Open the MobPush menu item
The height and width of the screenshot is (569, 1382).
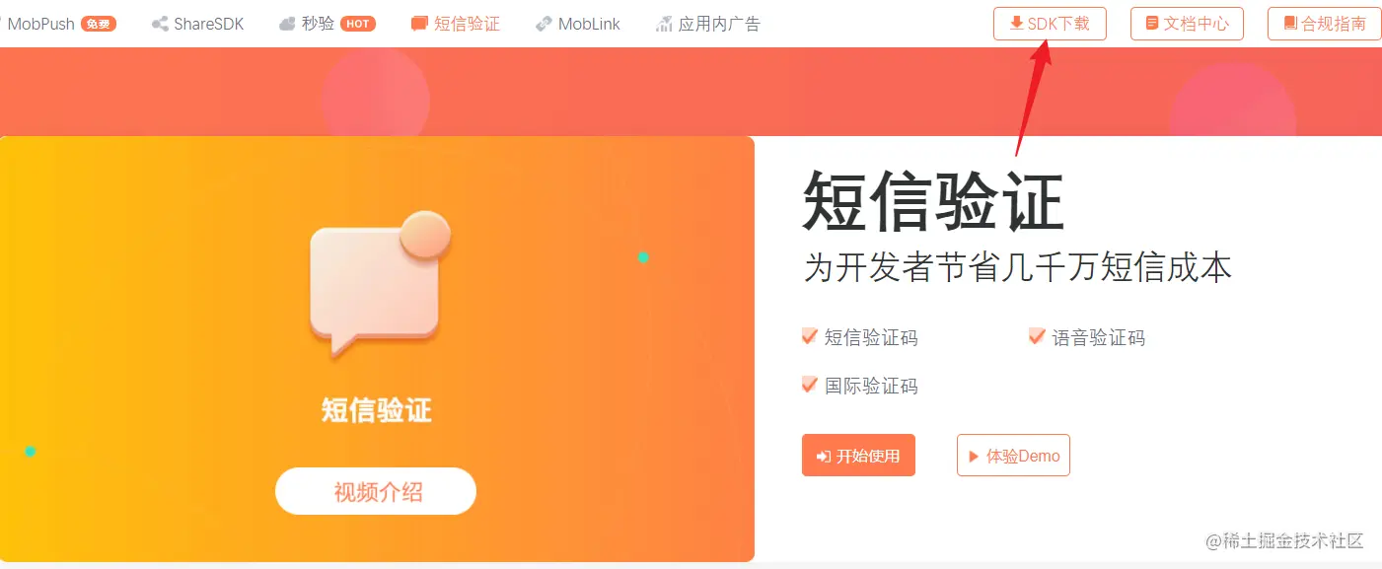coord(59,24)
